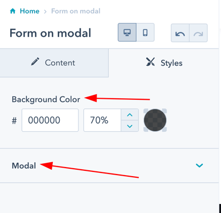Click the Modal section heading
The height and width of the screenshot is (213, 221).
24,165
